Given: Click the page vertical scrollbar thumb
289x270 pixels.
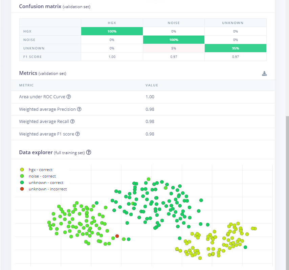Looking at the screenshot, I should click(287, 193).
